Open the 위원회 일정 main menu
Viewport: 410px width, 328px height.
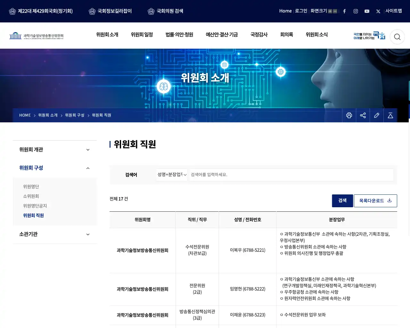point(142,35)
